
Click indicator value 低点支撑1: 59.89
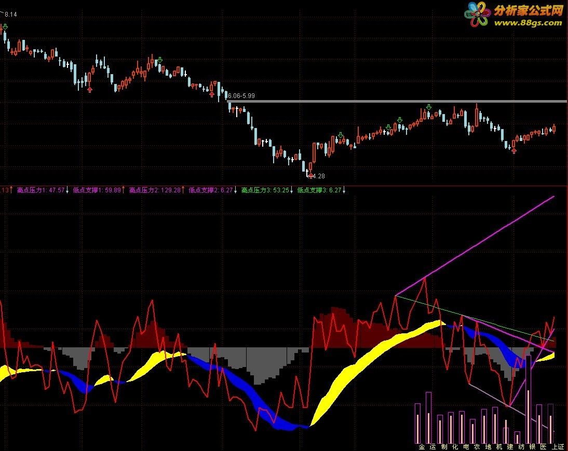pyautogui.click(x=97, y=190)
